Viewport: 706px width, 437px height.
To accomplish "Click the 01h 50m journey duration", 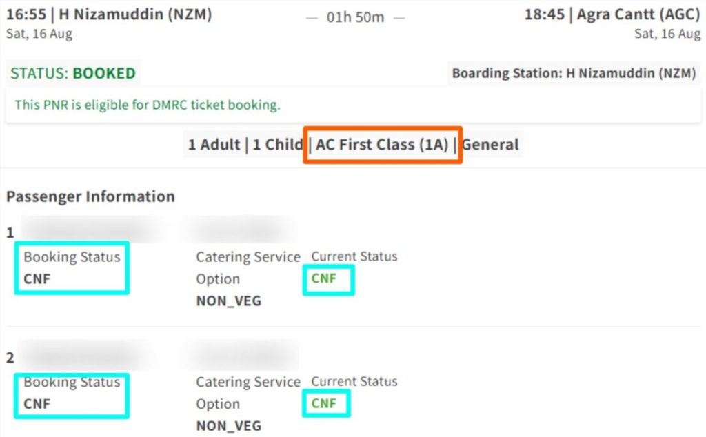I will pos(355,17).
